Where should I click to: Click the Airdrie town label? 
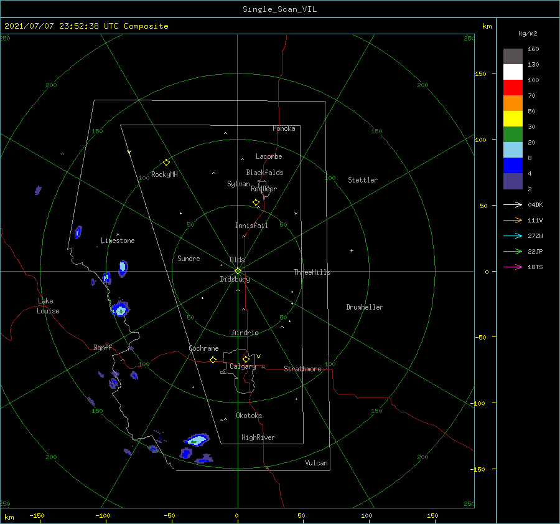click(245, 333)
